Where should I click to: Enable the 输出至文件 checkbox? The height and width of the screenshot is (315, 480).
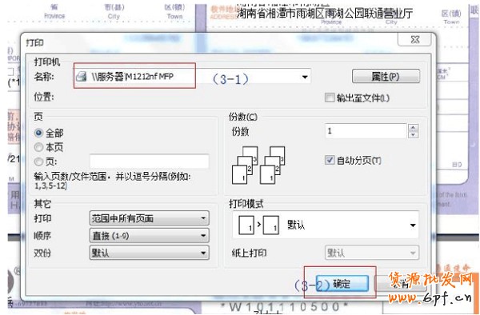coord(330,98)
